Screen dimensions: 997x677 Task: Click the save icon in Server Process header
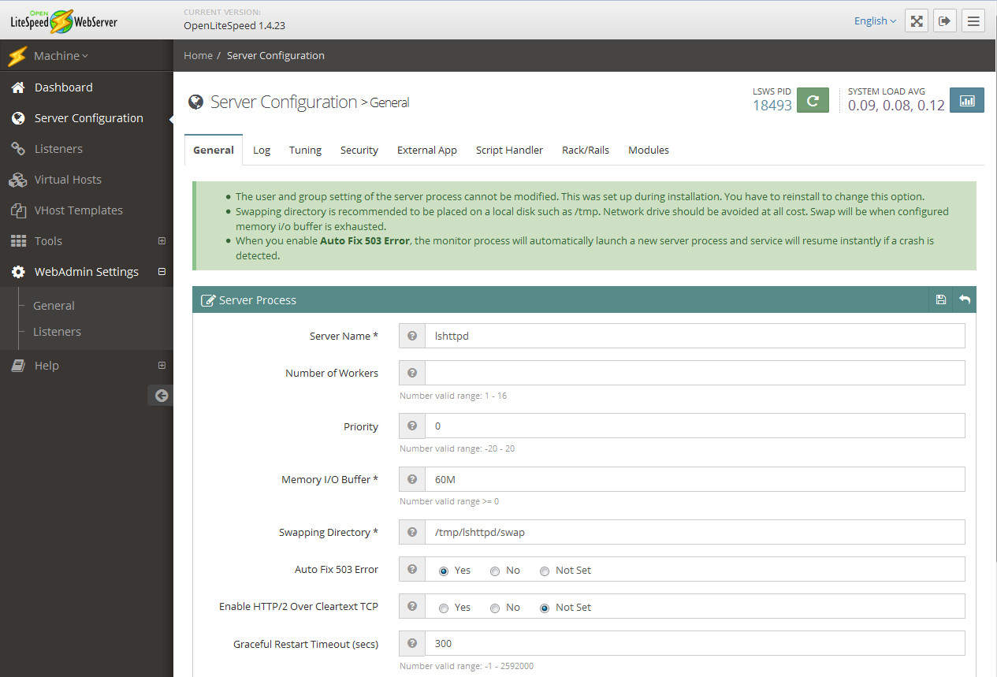940,299
